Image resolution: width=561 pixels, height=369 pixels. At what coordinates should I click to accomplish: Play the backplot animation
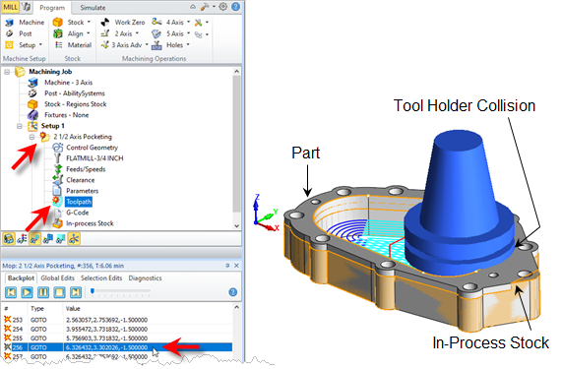(x=27, y=292)
